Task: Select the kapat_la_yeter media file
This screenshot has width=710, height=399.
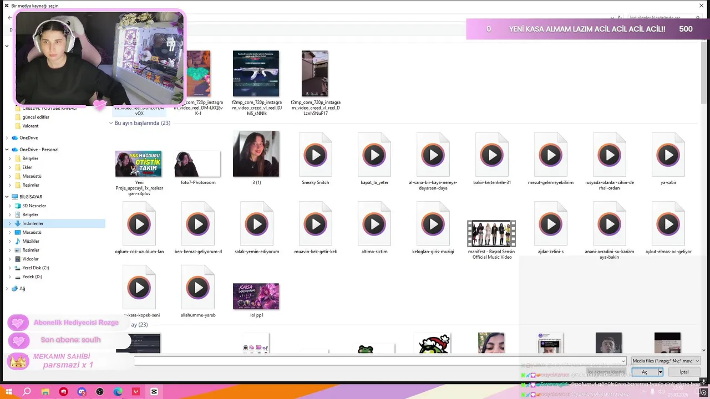Action: coord(374,159)
